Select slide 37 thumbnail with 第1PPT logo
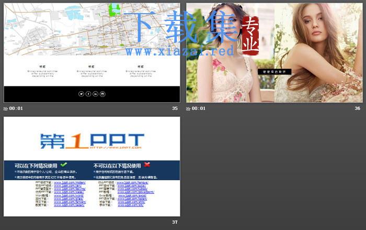 [x=92, y=167]
